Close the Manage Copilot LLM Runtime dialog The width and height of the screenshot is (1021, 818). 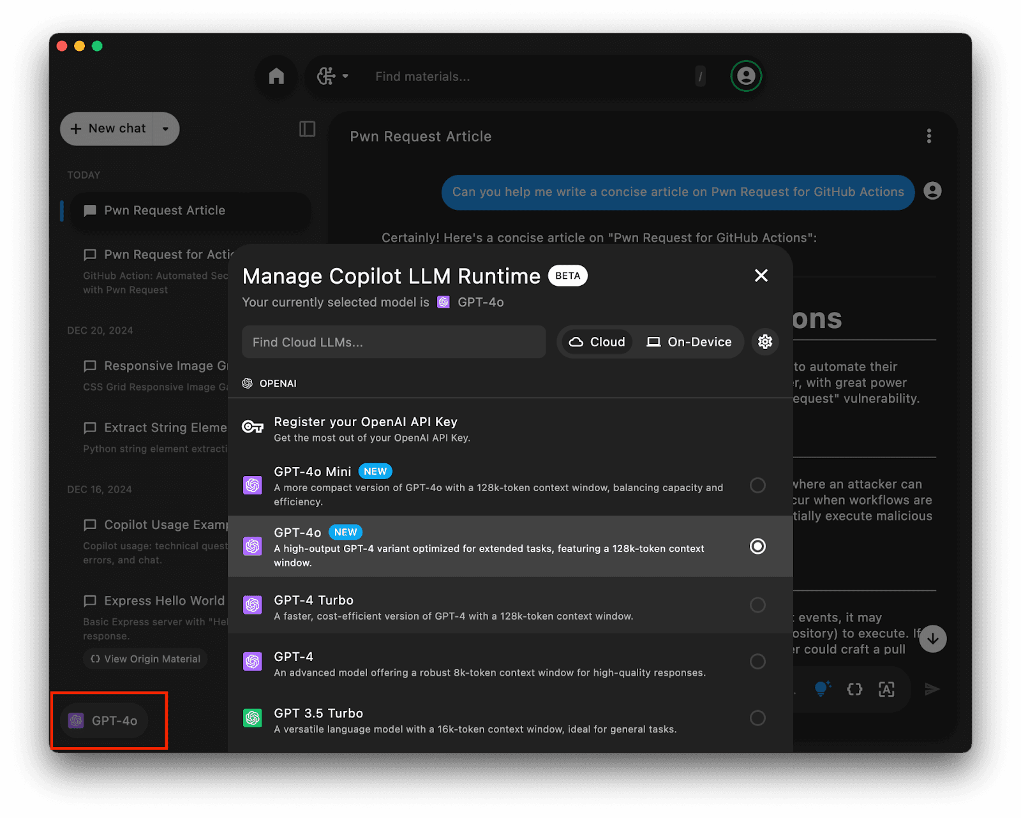(x=761, y=276)
